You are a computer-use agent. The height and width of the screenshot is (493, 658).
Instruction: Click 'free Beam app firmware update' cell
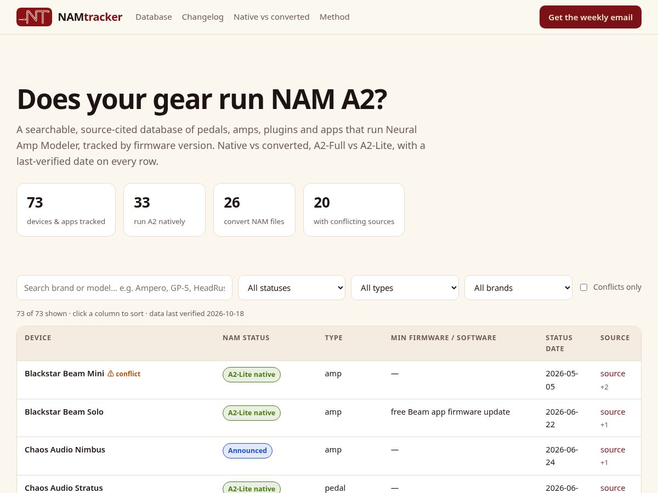pyautogui.click(x=450, y=412)
